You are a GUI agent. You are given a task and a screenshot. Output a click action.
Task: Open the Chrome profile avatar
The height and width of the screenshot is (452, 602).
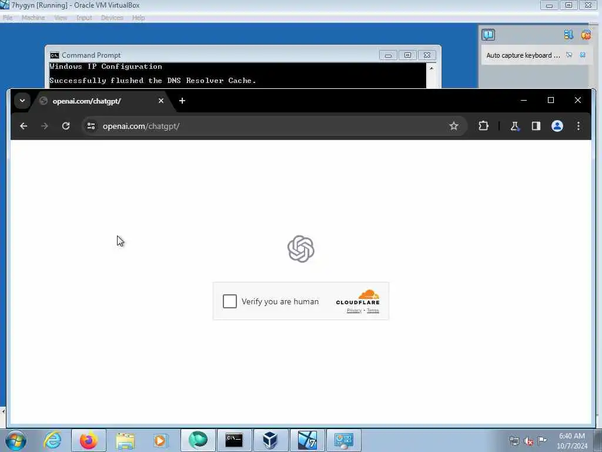coord(557,126)
